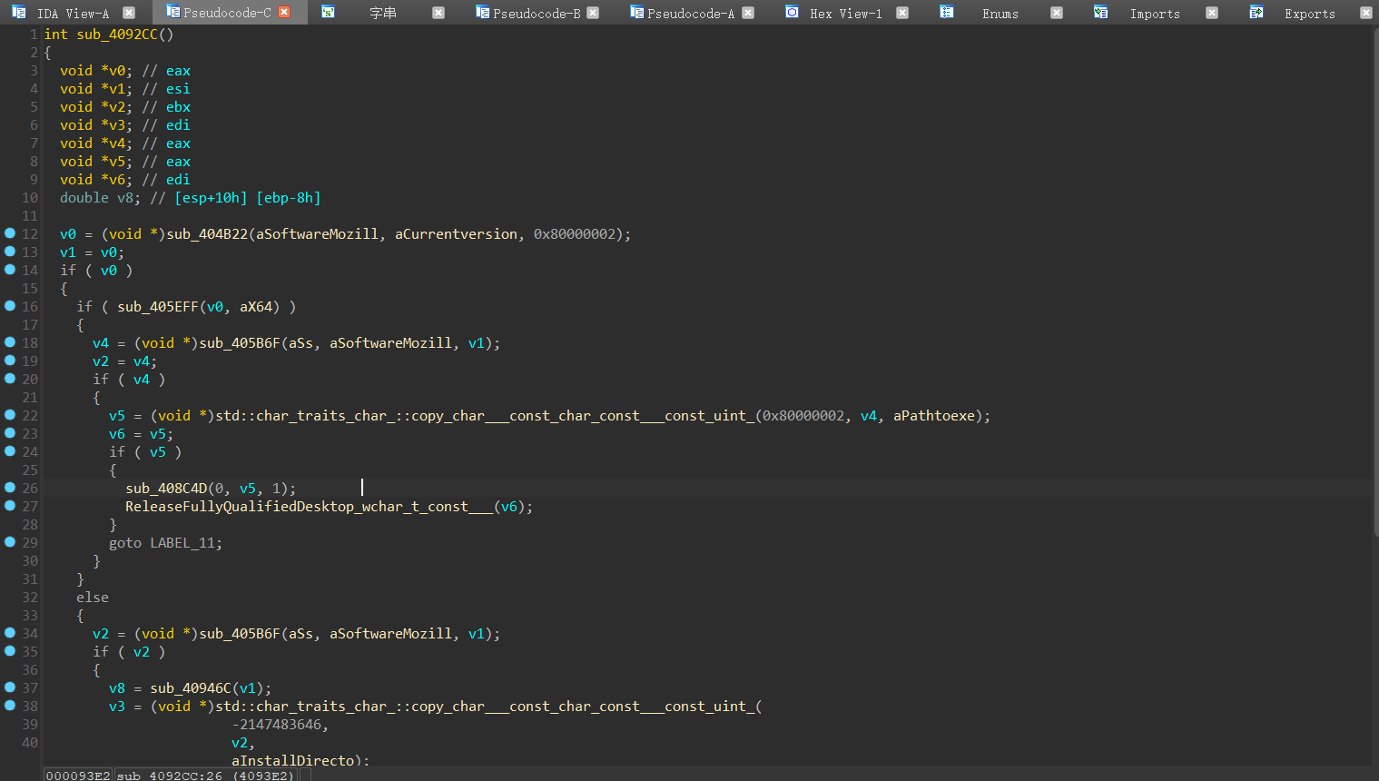
Task: Click the Exports tab icon
Action: [x=1256, y=13]
